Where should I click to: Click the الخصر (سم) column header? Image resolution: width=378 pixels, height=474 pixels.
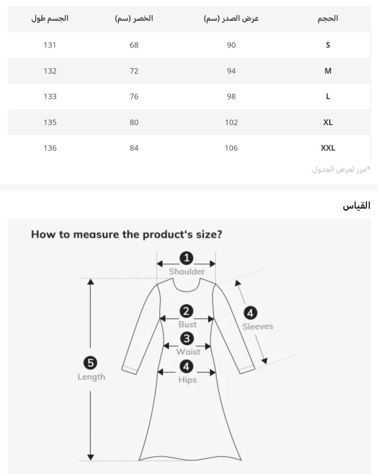point(134,18)
